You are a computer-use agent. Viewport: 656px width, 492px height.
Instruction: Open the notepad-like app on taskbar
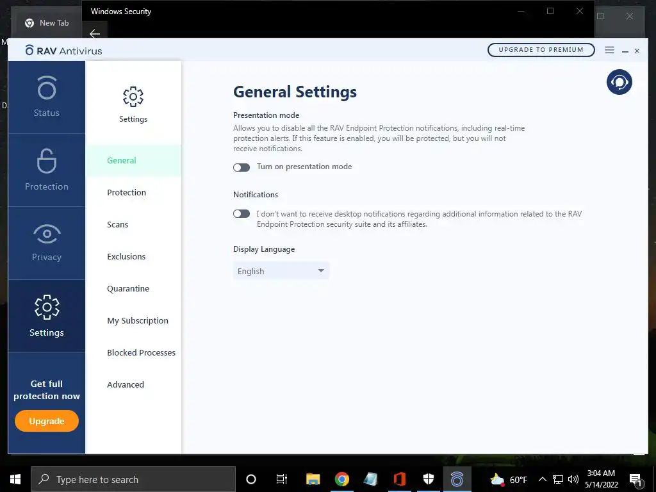coord(370,479)
